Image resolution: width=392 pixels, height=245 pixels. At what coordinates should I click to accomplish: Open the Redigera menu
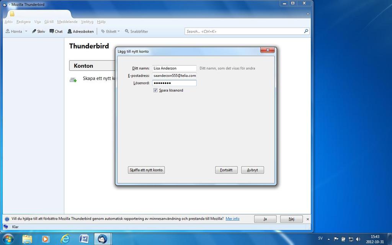coord(23,22)
